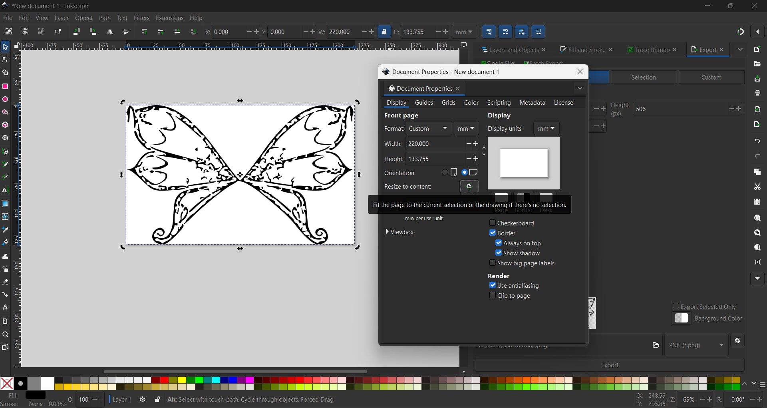The height and width of the screenshot is (408, 767).
Task: Toggle Layer 1 visibility eye
Action: (143, 399)
